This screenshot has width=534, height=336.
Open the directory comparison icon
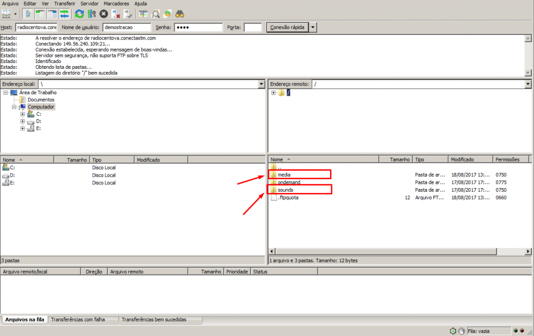[x=155, y=14]
